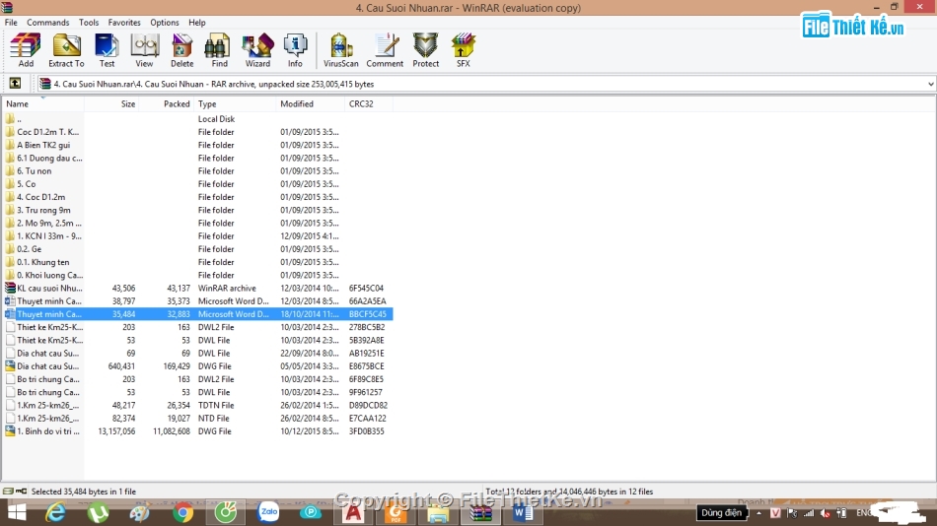Go up one folder level
Screen dimensions: 937x526
[15, 84]
